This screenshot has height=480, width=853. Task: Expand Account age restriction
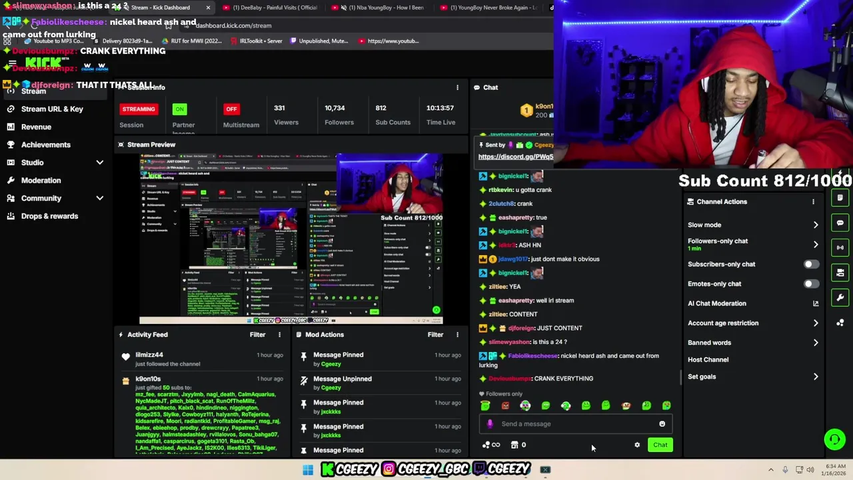[x=816, y=323]
